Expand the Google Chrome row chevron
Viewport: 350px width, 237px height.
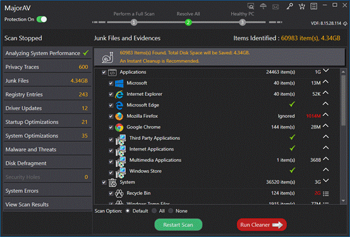tap(325, 125)
